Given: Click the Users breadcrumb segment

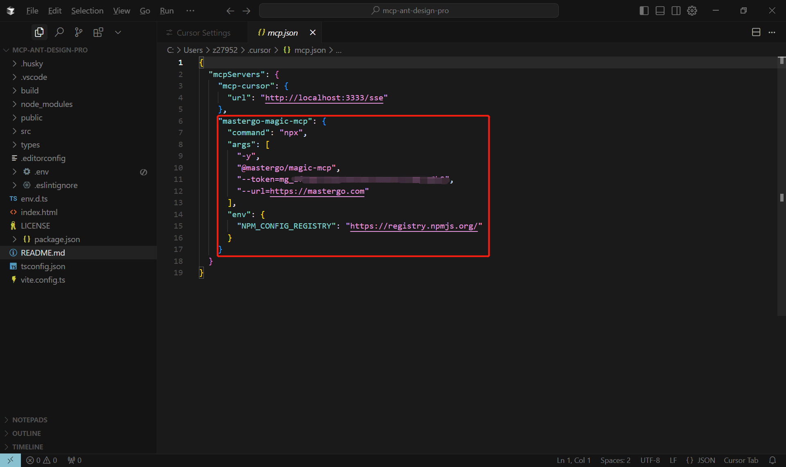Looking at the screenshot, I should pos(193,50).
